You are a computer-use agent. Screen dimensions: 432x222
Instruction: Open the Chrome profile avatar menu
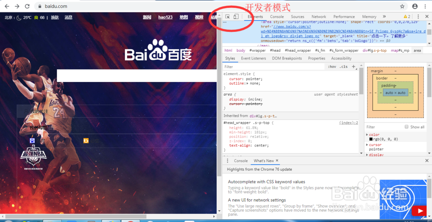tap(415, 6)
